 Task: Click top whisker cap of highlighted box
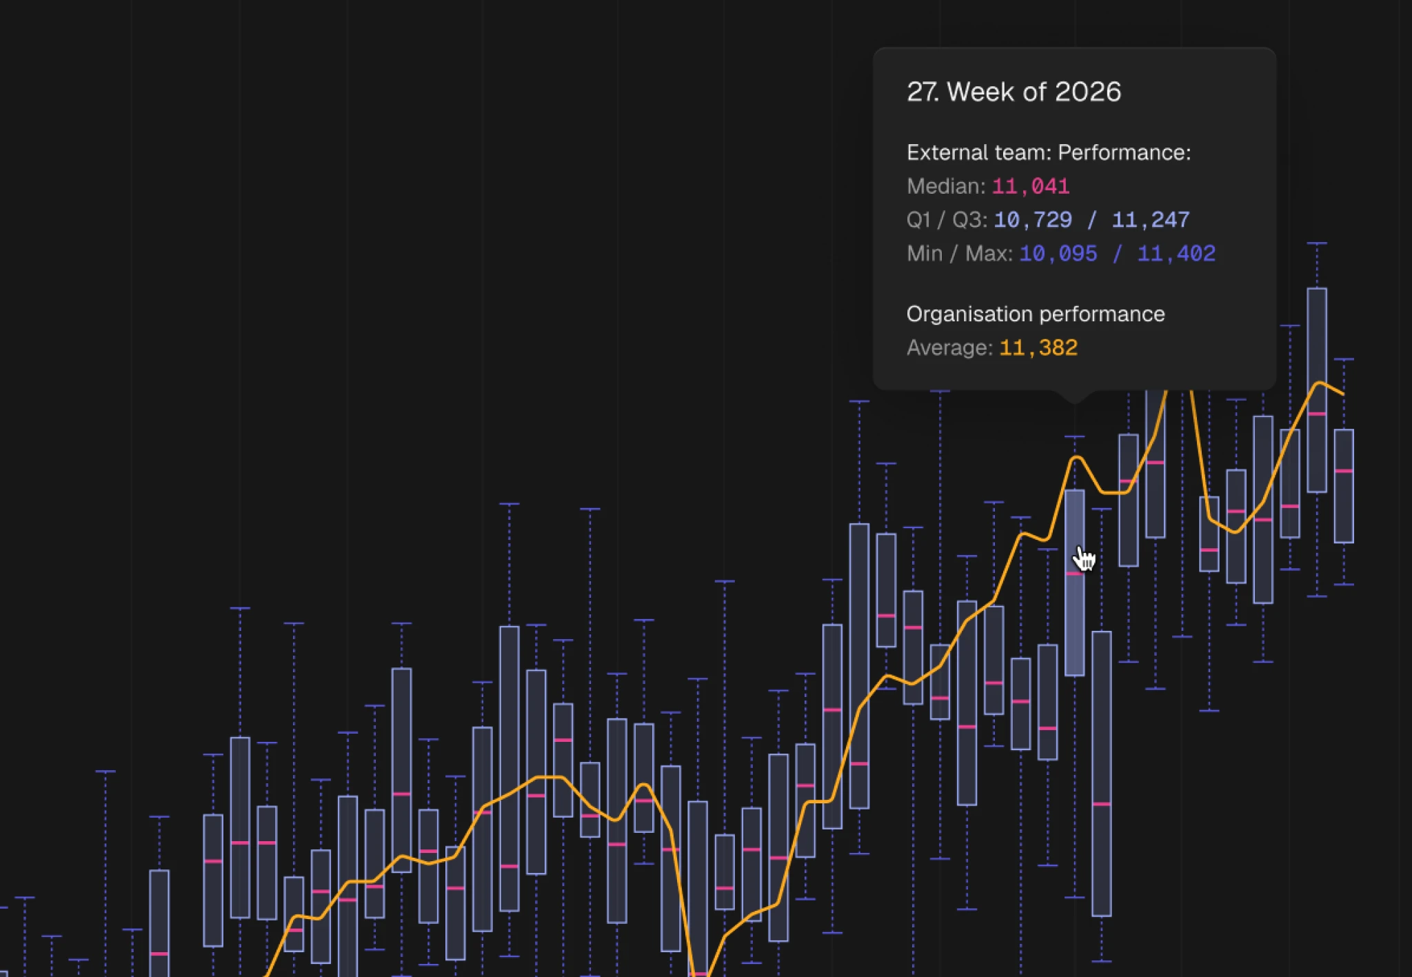[1074, 436]
